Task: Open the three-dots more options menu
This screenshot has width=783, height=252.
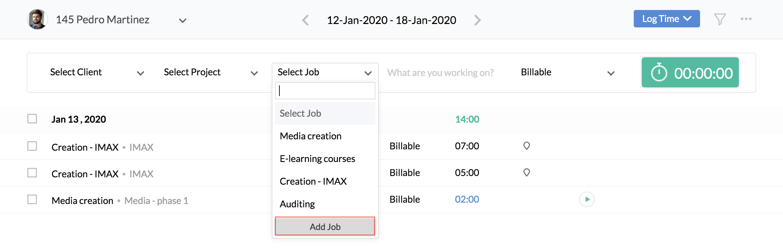Action: pyautogui.click(x=746, y=19)
